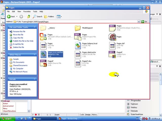Switch to Borland Delphi taskbar button
This screenshot has width=162, height=121.
70,119
